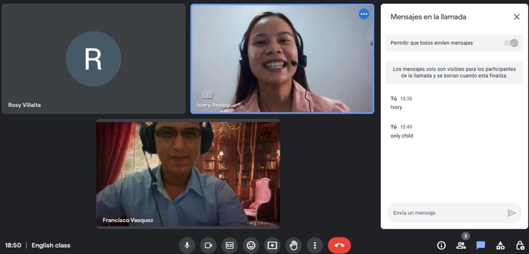Start presenting your screen
529x254 pixels.
(x=272, y=245)
